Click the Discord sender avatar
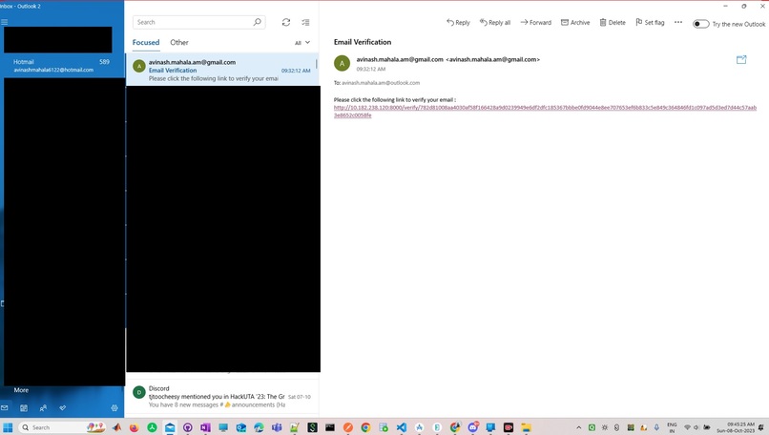Screen dimensions: 769x435 pyautogui.click(x=139, y=392)
